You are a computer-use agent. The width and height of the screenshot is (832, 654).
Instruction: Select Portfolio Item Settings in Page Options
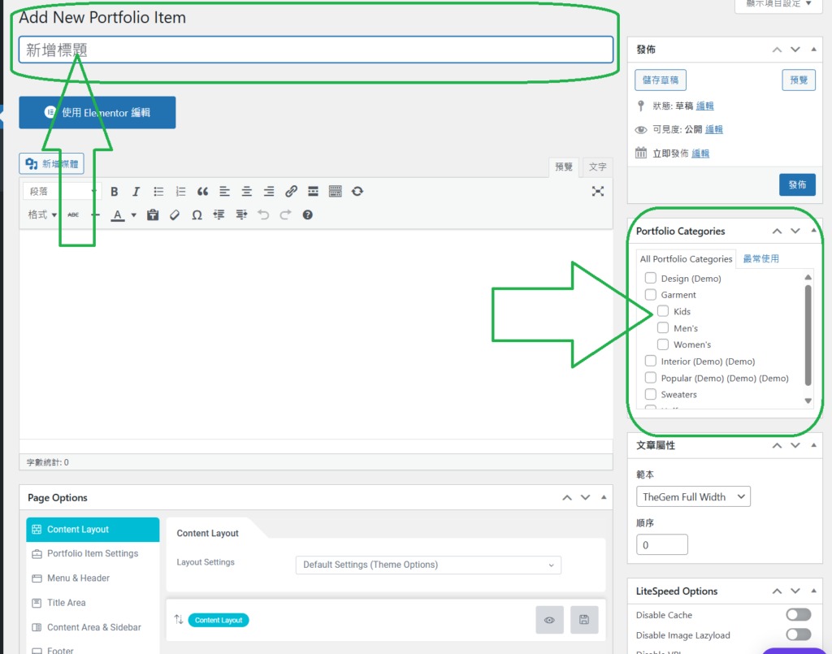click(x=92, y=554)
